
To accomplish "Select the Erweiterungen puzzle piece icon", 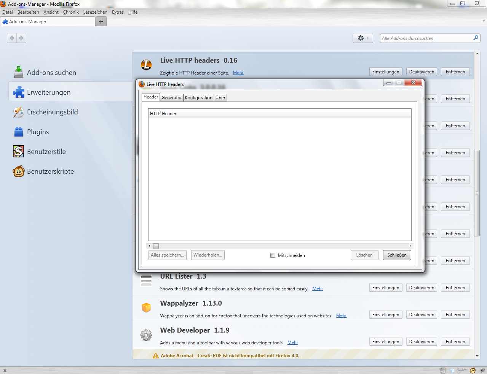I will click(18, 92).
